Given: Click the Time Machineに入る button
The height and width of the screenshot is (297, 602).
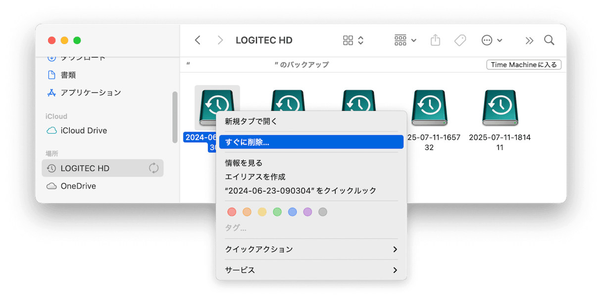Looking at the screenshot, I should tap(524, 65).
